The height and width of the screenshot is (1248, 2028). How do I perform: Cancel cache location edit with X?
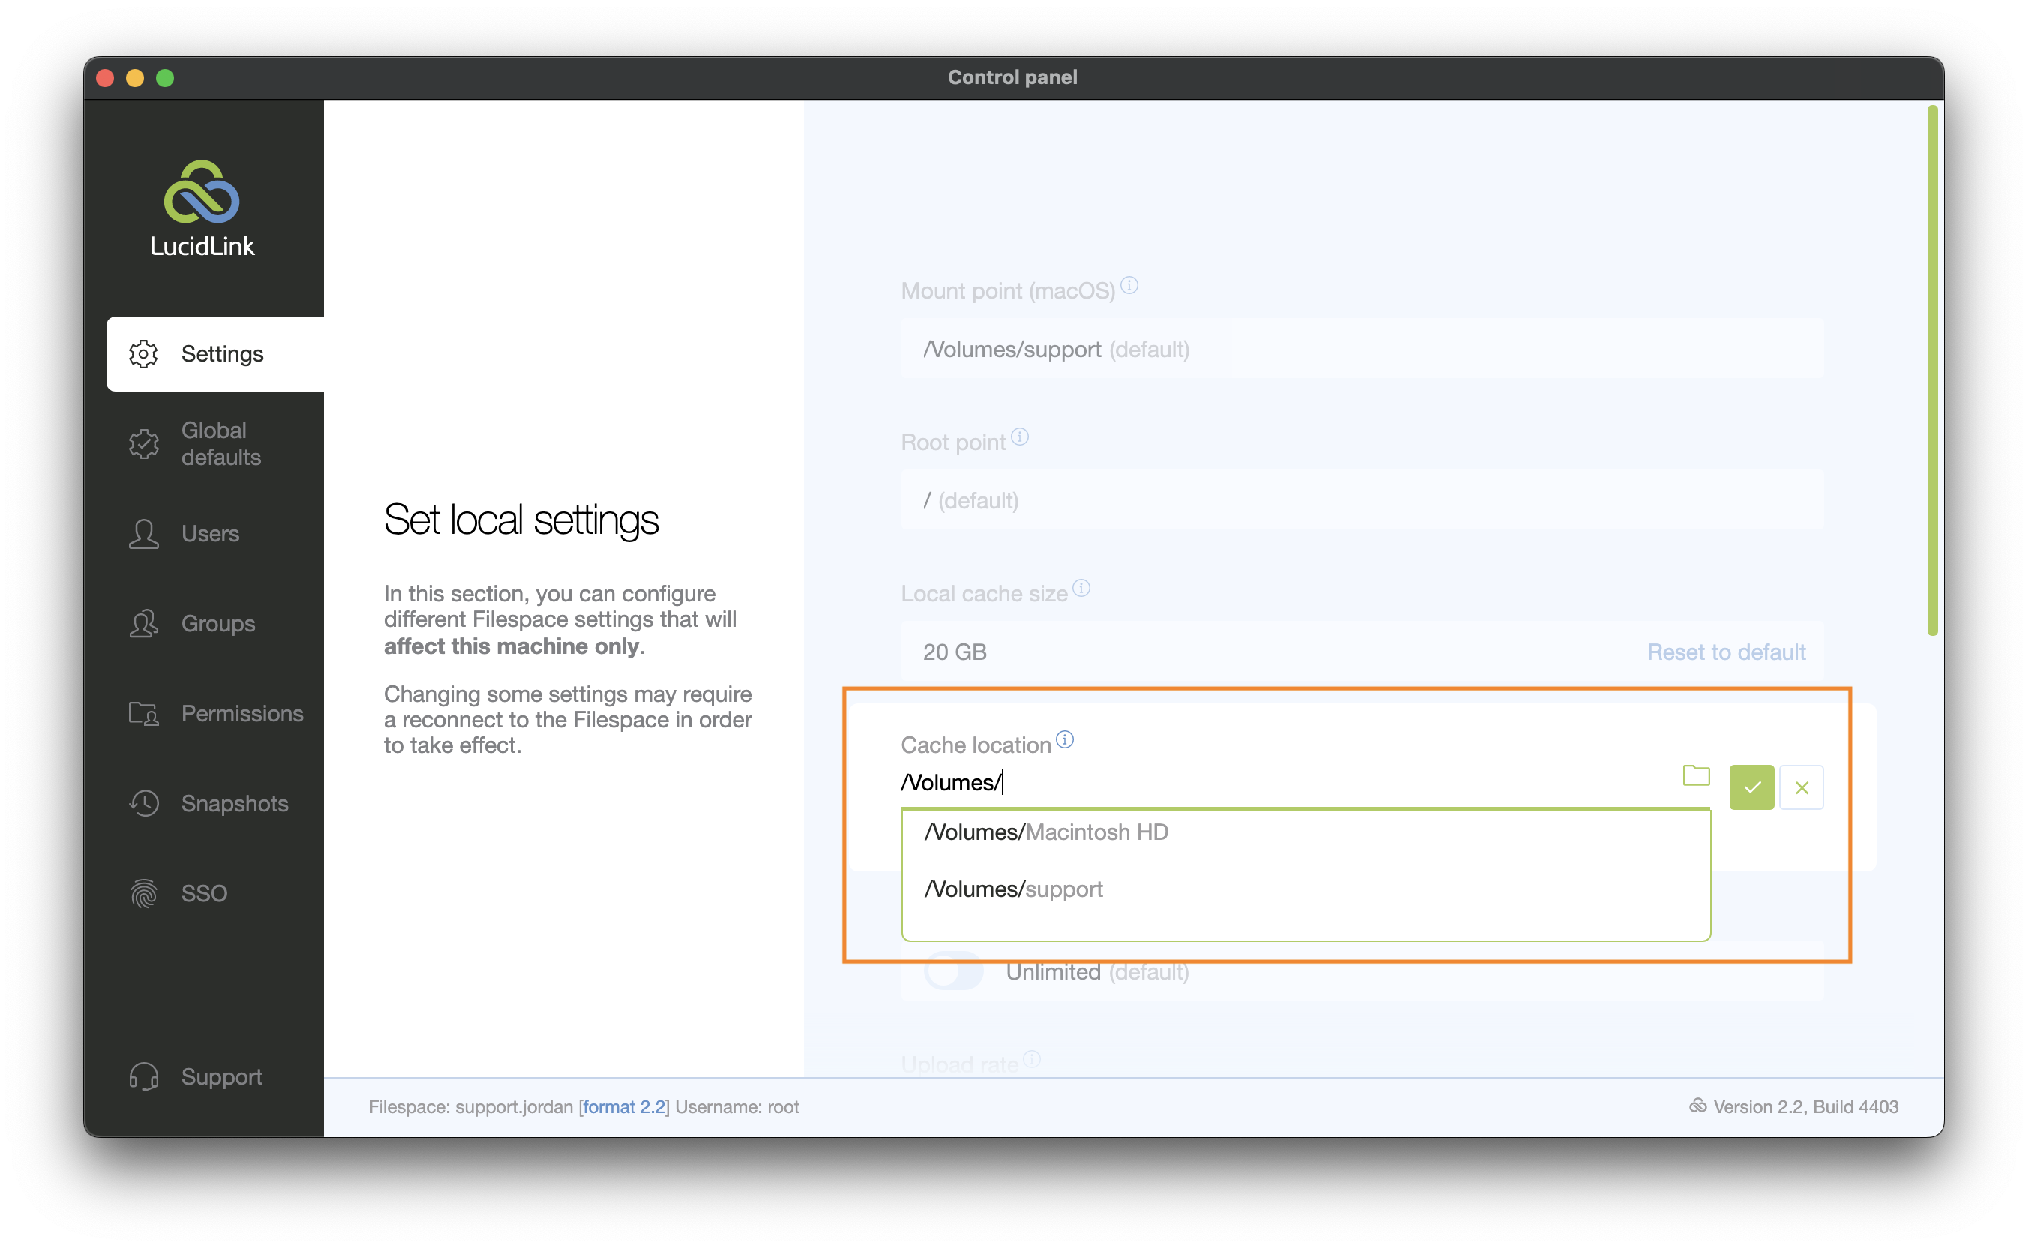click(1801, 787)
